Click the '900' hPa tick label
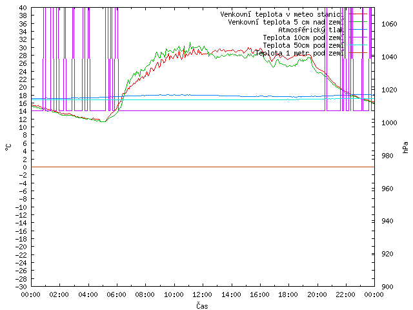Screen dimensions: 413x310 pos(387,287)
